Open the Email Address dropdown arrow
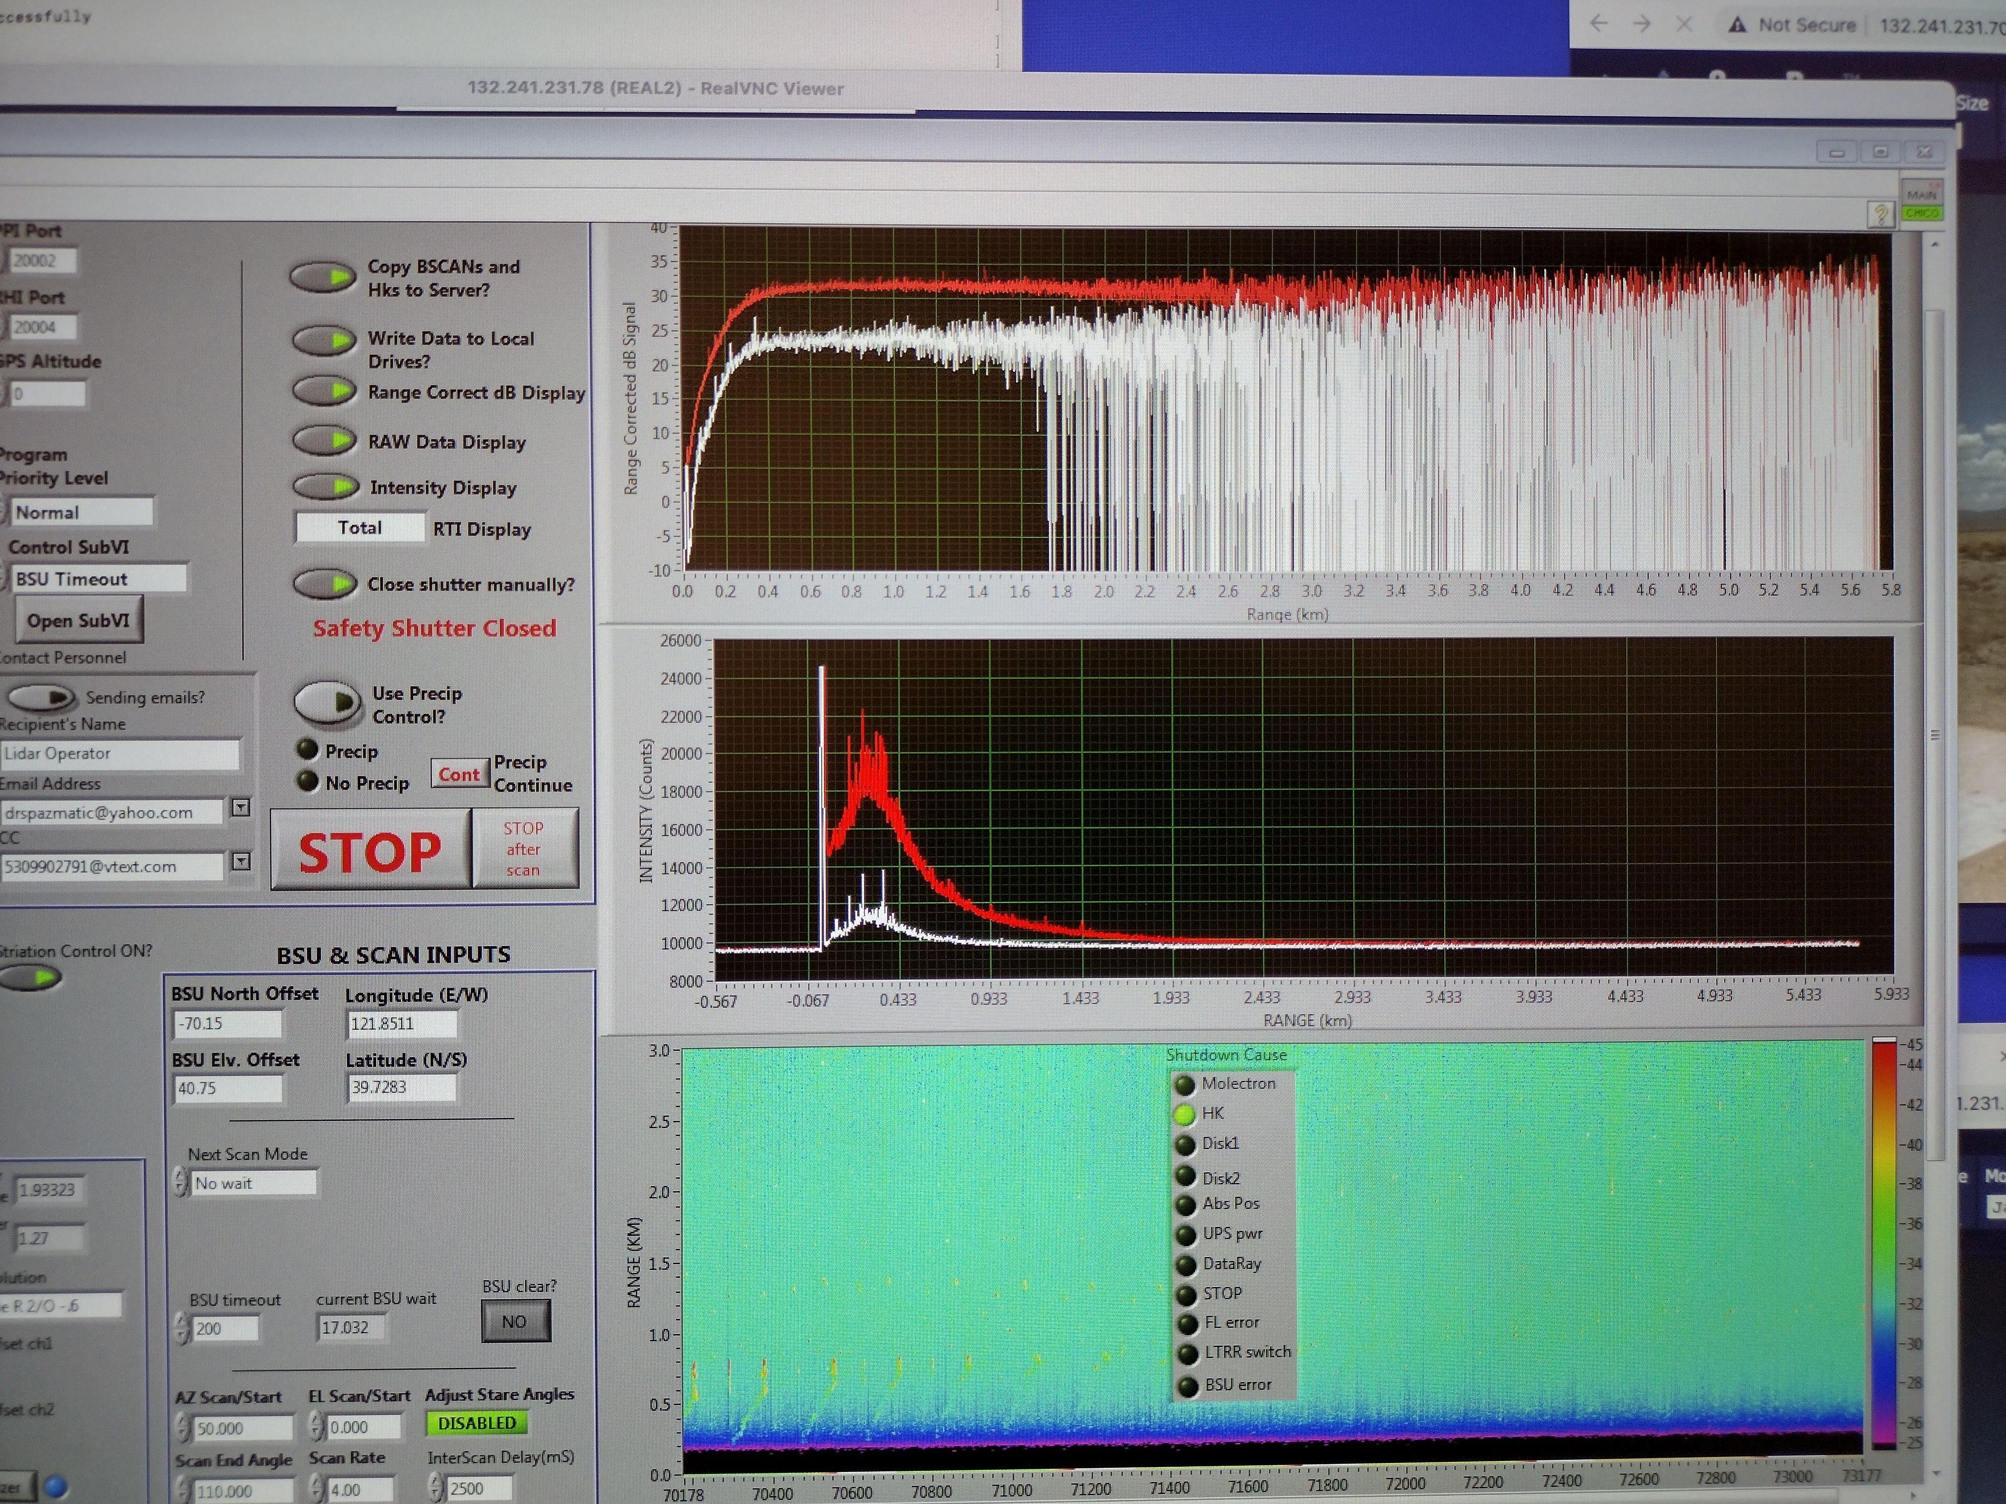This screenshot has width=2006, height=1504. pyautogui.click(x=240, y=807)
